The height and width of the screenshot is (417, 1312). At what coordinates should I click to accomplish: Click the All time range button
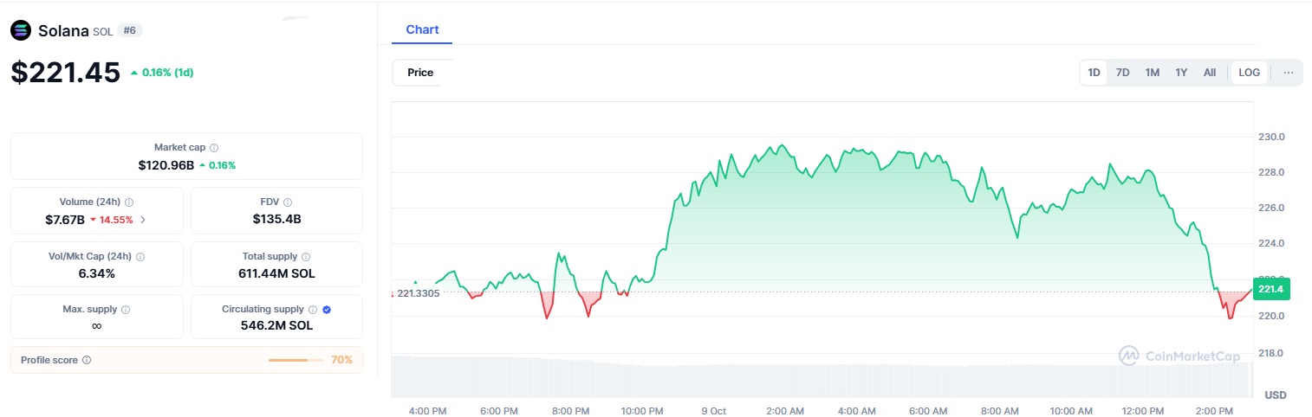1210,73
